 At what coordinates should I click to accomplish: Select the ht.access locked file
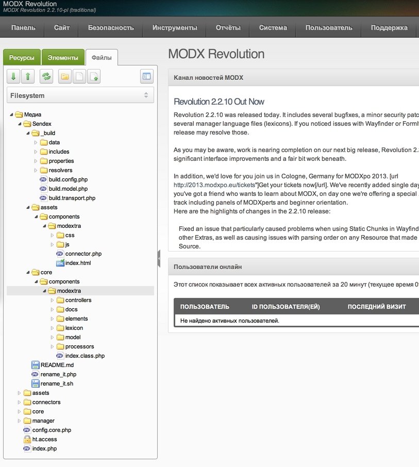(x=44, y=439)
